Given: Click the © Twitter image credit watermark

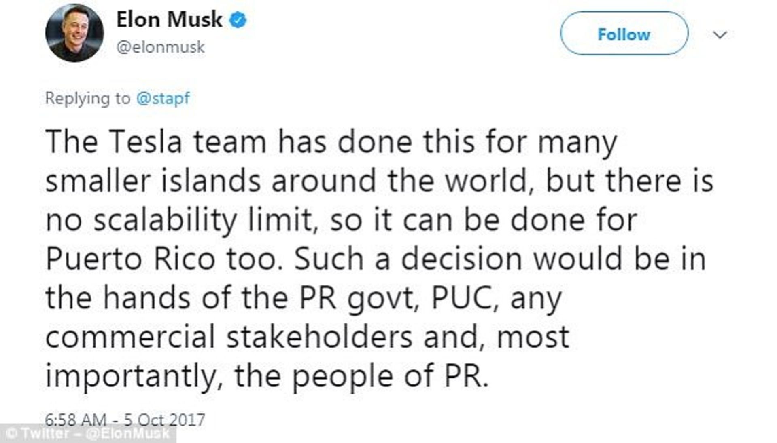Looking at the screenshot, I should point(38,434).
